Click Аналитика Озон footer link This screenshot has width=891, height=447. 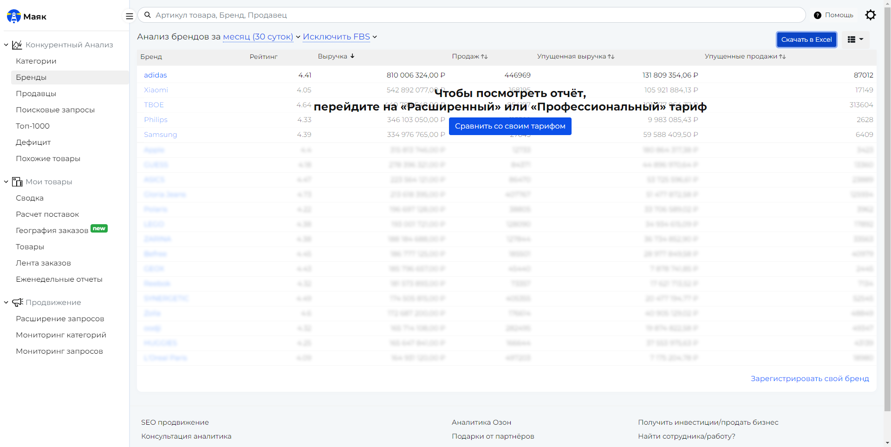[481, 422]
